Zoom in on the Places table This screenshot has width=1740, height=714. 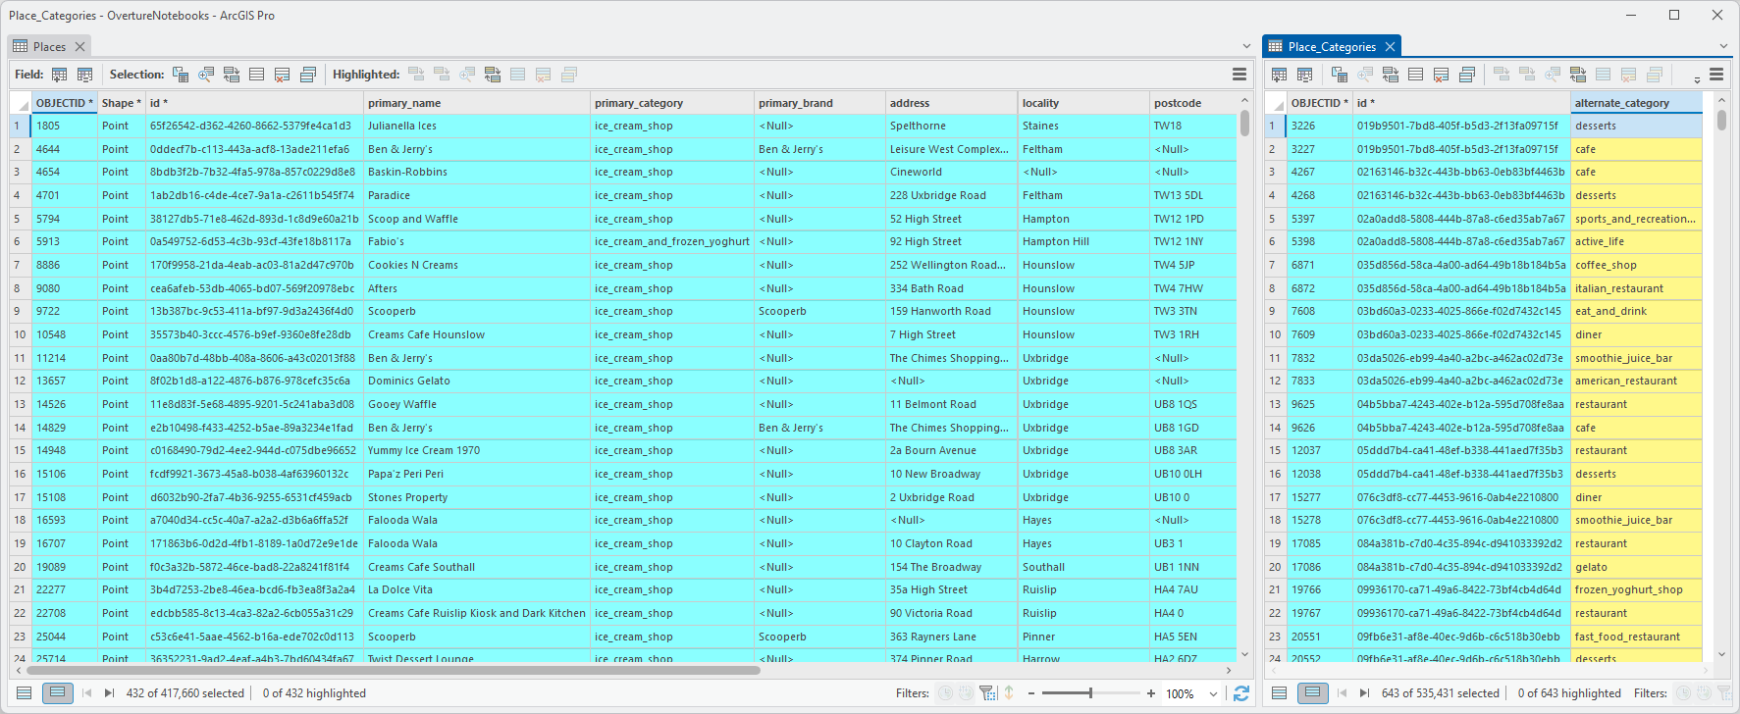pos(1151,693)
